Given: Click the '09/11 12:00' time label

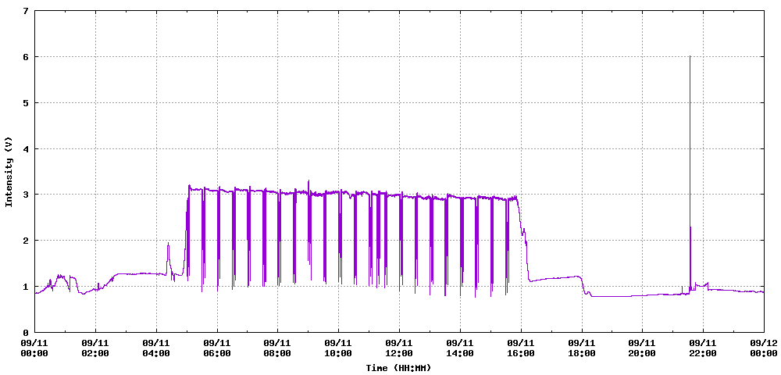Looking at the screenshot, I should coord(399,348).
